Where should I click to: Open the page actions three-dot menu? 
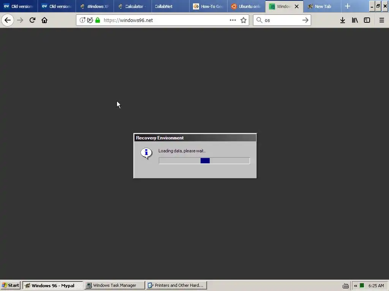pyautogui.click(x=233, y=20)
